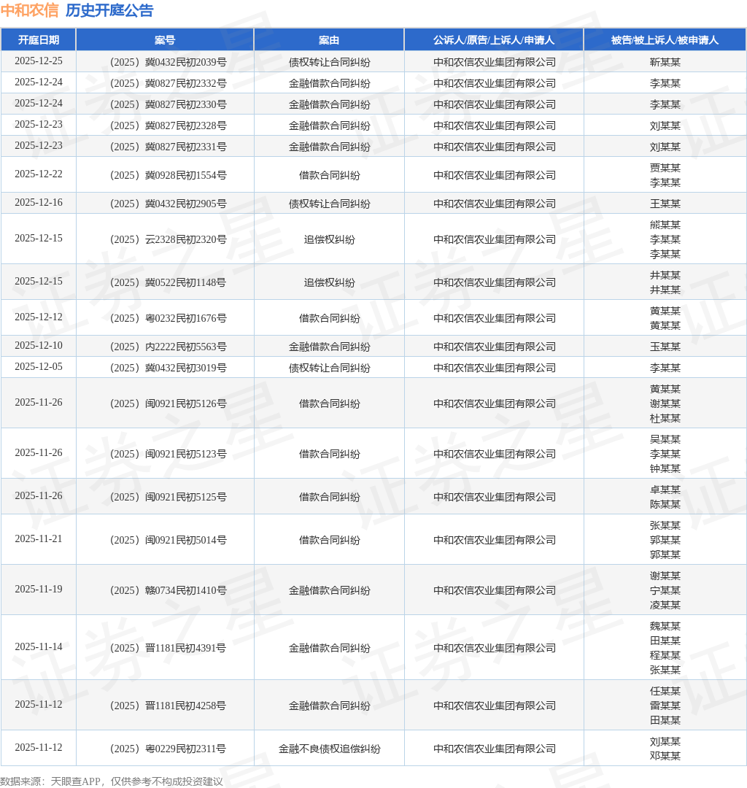Click date cell 2025-12-12
Viewport: 747px width, 788px height.
(39, 317)
